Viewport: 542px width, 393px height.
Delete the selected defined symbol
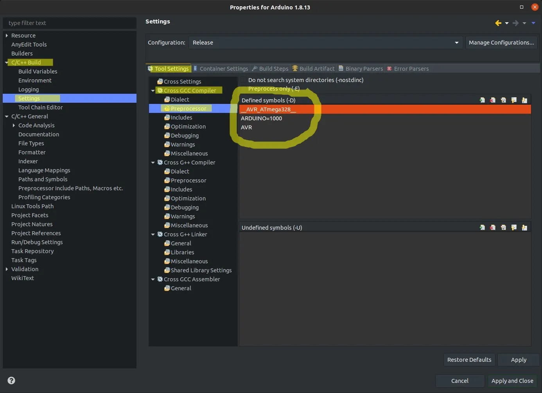493,100
